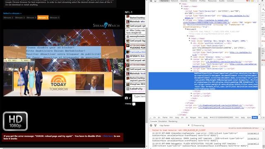This screenshot has width=265, height=149.
Task: Switch to the Emulation drawer tab
Action: pos(163,121)
